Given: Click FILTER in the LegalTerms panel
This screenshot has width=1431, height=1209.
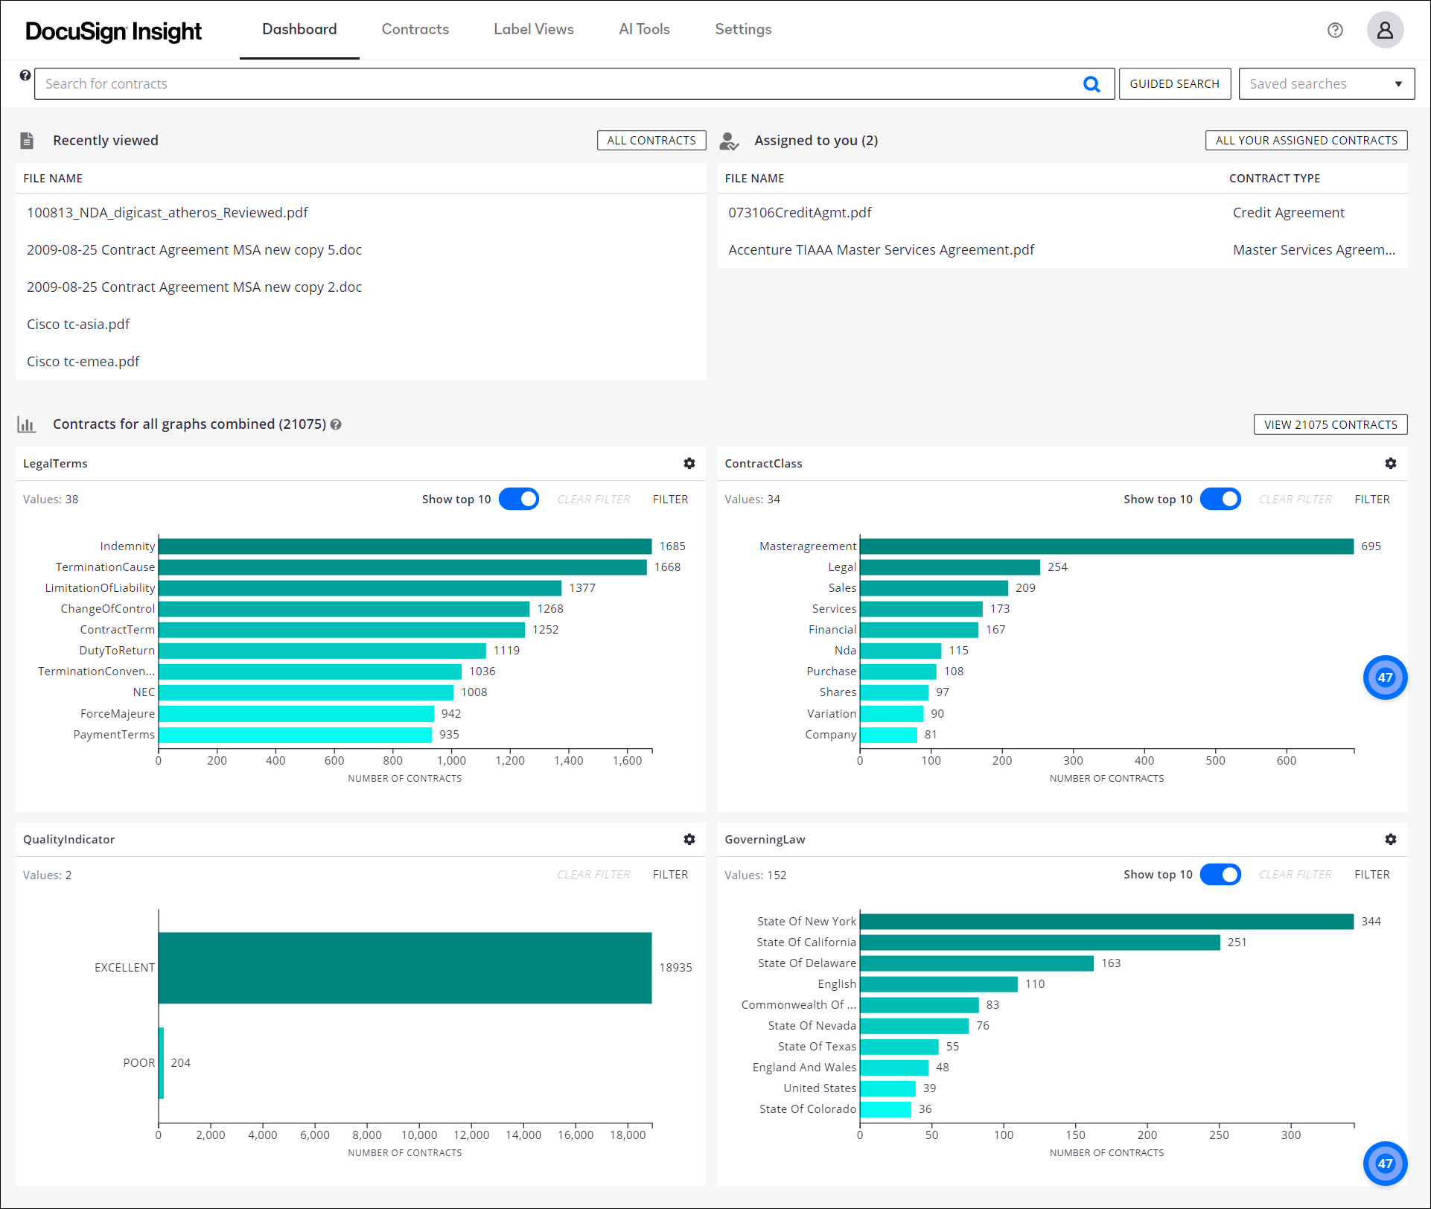Looking at the screenshot, I should pyautogui.click(x=670, y=499).
